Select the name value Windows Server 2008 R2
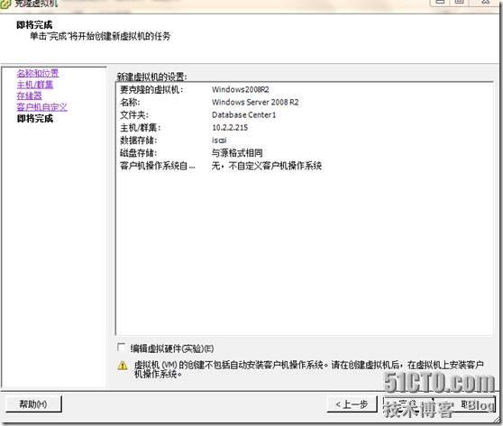Image resolution: width=503 pixels, height=426 pixels. [x=255, y=103]
